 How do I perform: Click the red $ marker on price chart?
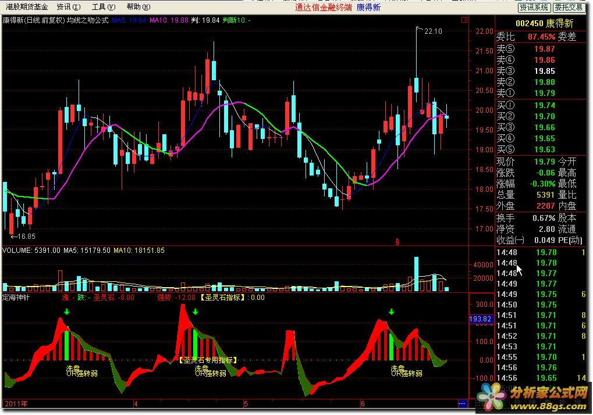tap(397, 242)
